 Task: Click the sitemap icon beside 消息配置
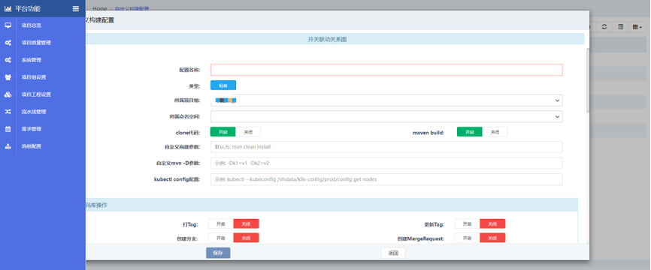(x=8, y=146)
